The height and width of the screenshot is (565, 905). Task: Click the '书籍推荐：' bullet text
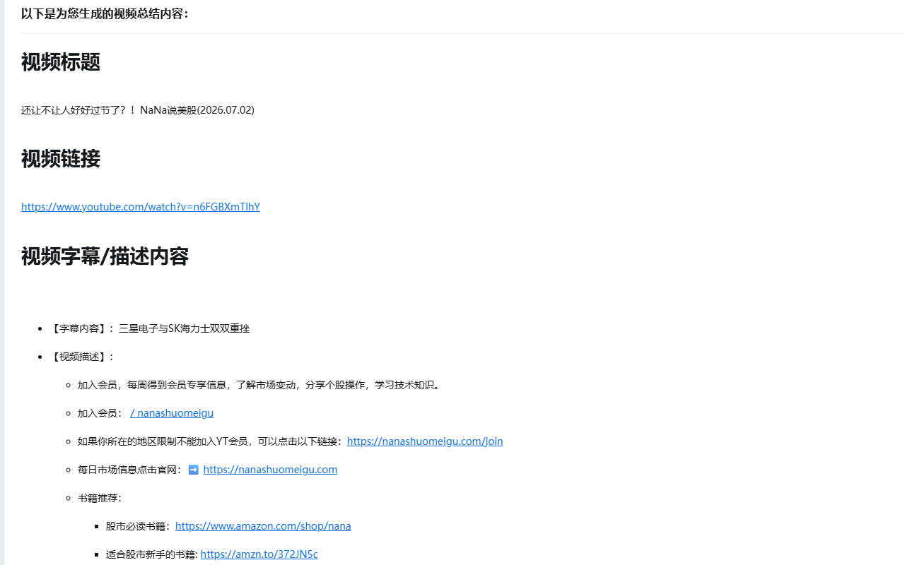(x=100, y=498)
